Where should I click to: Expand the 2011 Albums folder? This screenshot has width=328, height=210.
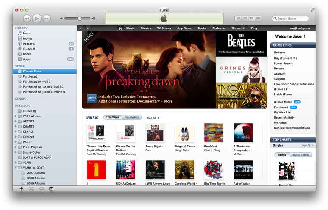click(16, 116)
